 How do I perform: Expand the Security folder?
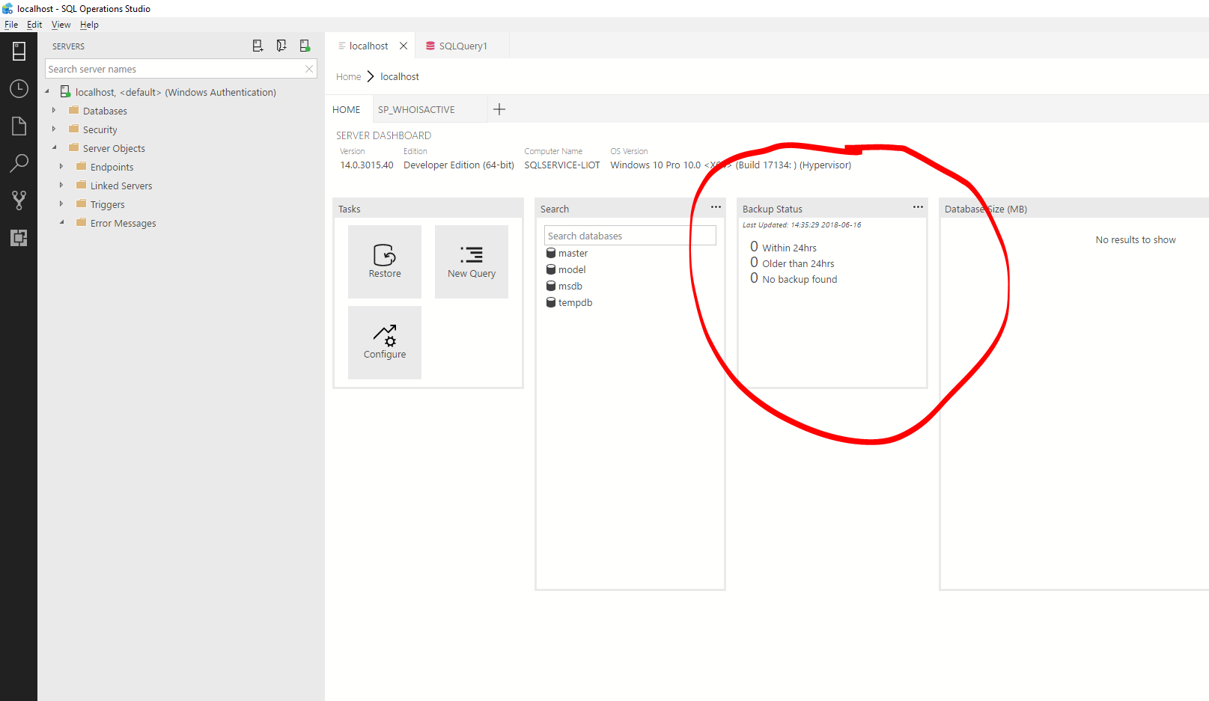pos(54,129)
